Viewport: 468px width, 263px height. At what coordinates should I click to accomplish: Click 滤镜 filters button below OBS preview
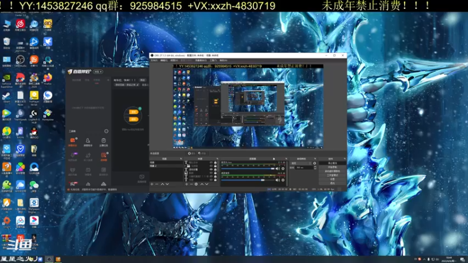pyautogui.click(x=202, y=154)
